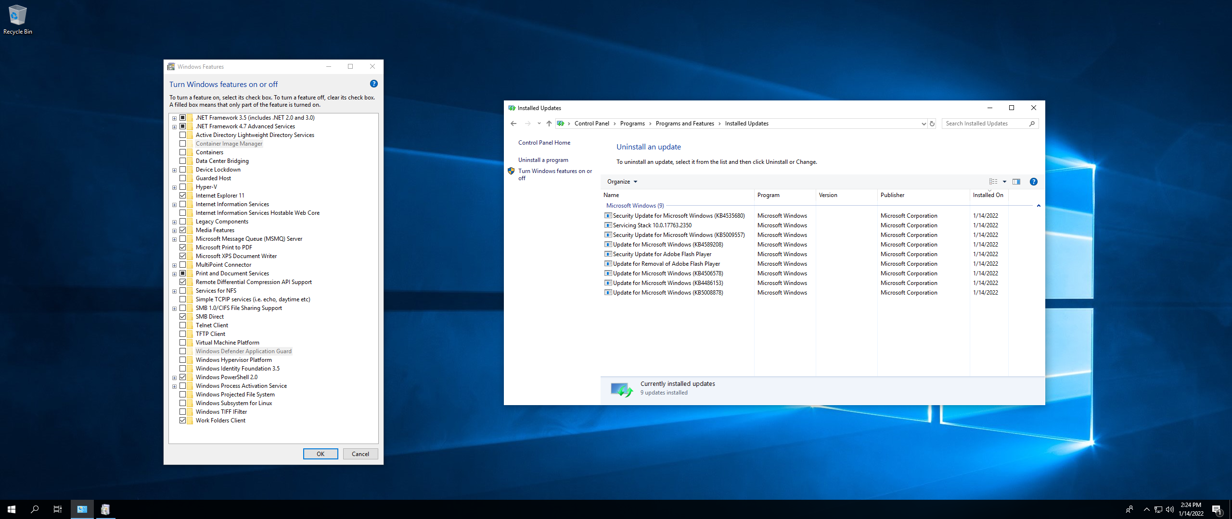
Task: Show hidden tray icons chevron
Action: tap(1147, 509)
